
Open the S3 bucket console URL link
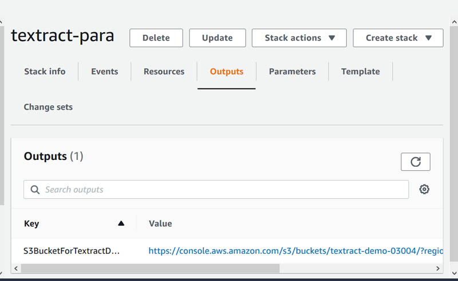295,251
